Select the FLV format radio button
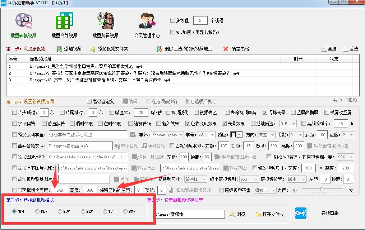365x230 pixels. click(37, 211)
